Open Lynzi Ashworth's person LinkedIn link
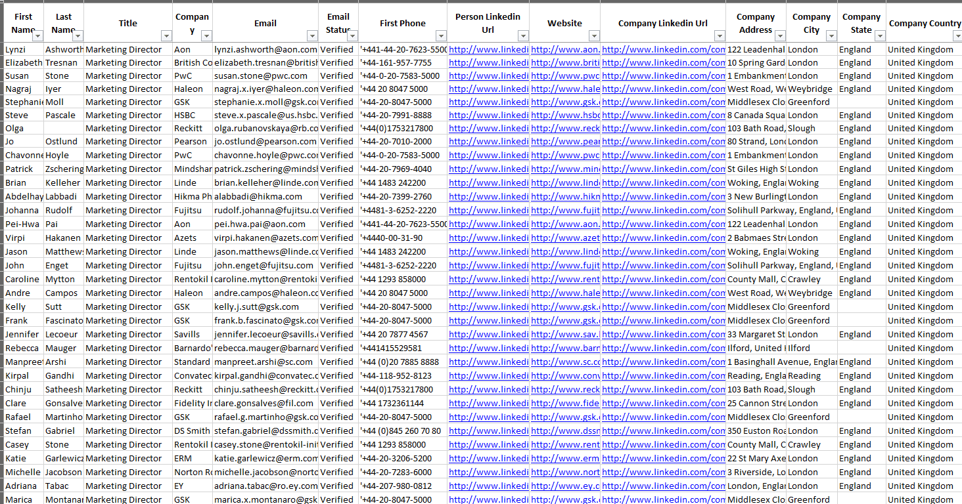 point(488,50)
